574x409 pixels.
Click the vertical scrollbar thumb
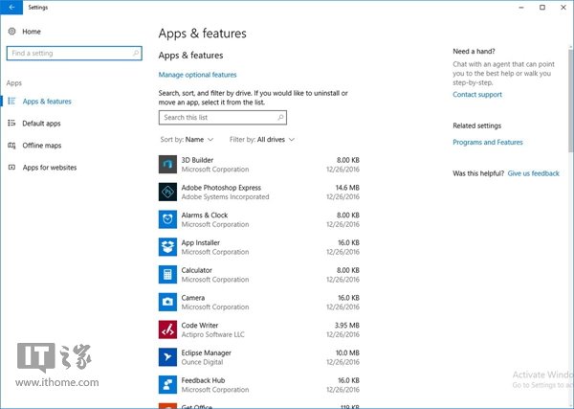[x=571, y=100]
